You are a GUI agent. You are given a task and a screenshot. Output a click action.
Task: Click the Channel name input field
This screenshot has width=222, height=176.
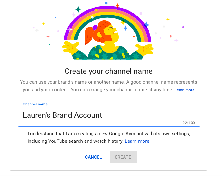point(109,113)
